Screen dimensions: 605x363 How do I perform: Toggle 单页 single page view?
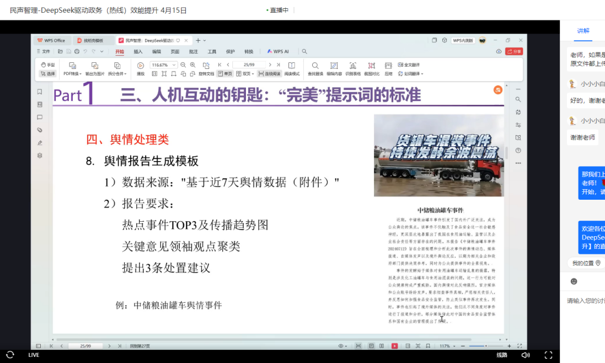[x=224, y=73]
